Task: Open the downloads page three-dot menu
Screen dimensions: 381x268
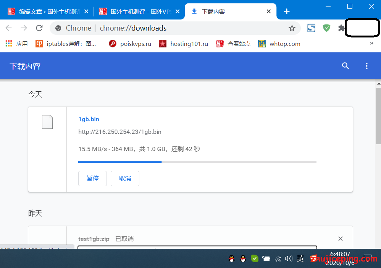Action: pos(366,66)
